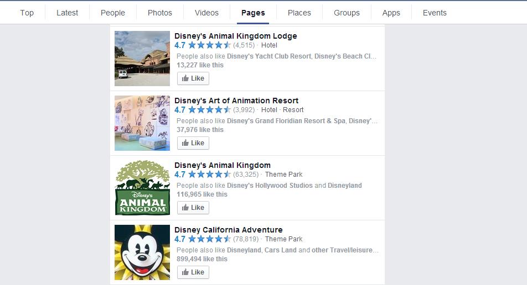Click Mickey Mouse California Adventure thumbnail
Screen dimensions: 527x285
[142, 252]
